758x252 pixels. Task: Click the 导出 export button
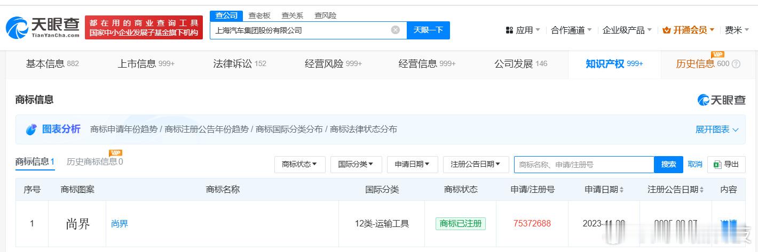point(727,165)
